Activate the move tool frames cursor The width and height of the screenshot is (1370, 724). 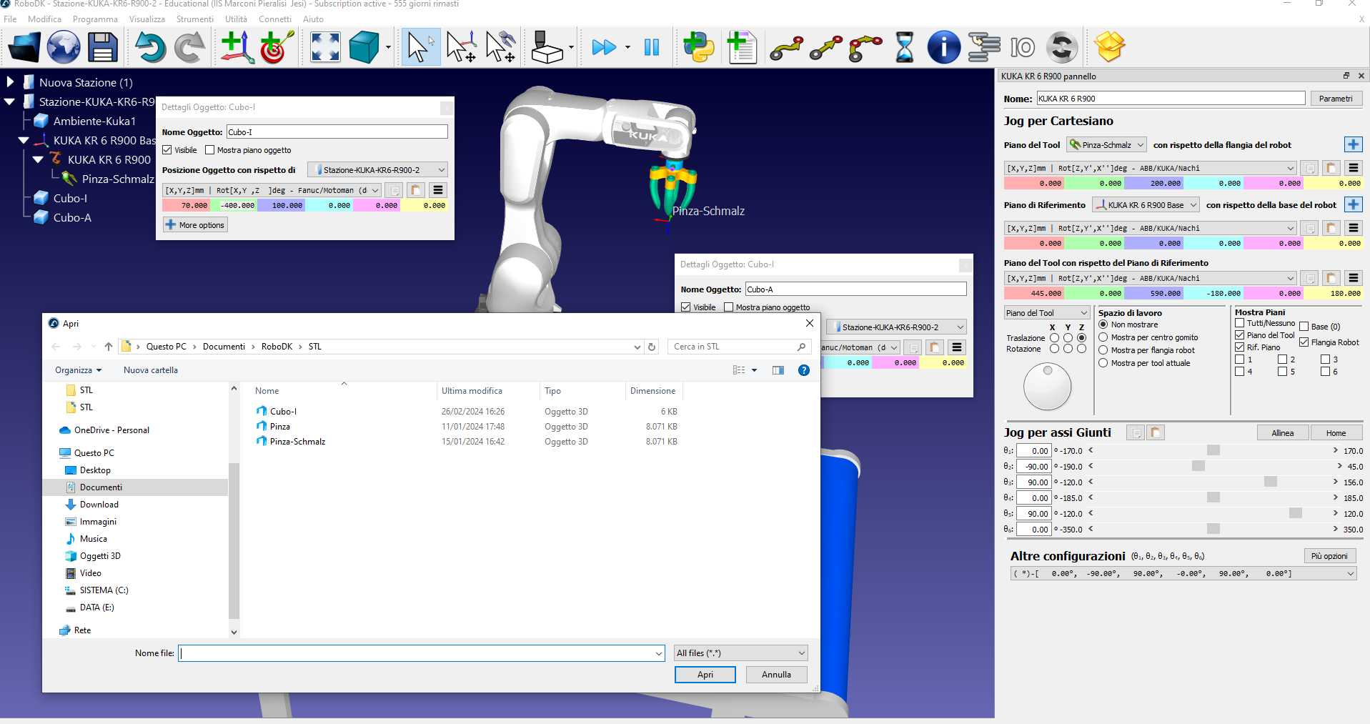[500, 47]
